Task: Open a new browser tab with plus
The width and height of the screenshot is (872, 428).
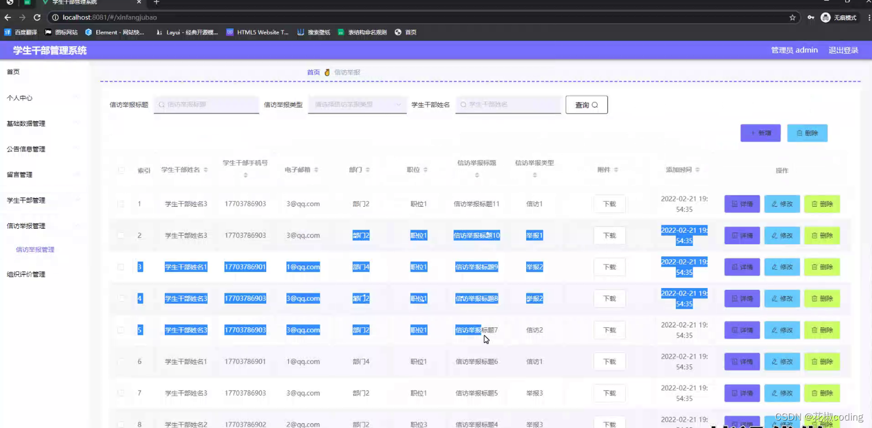Action: tap(156, 2)
